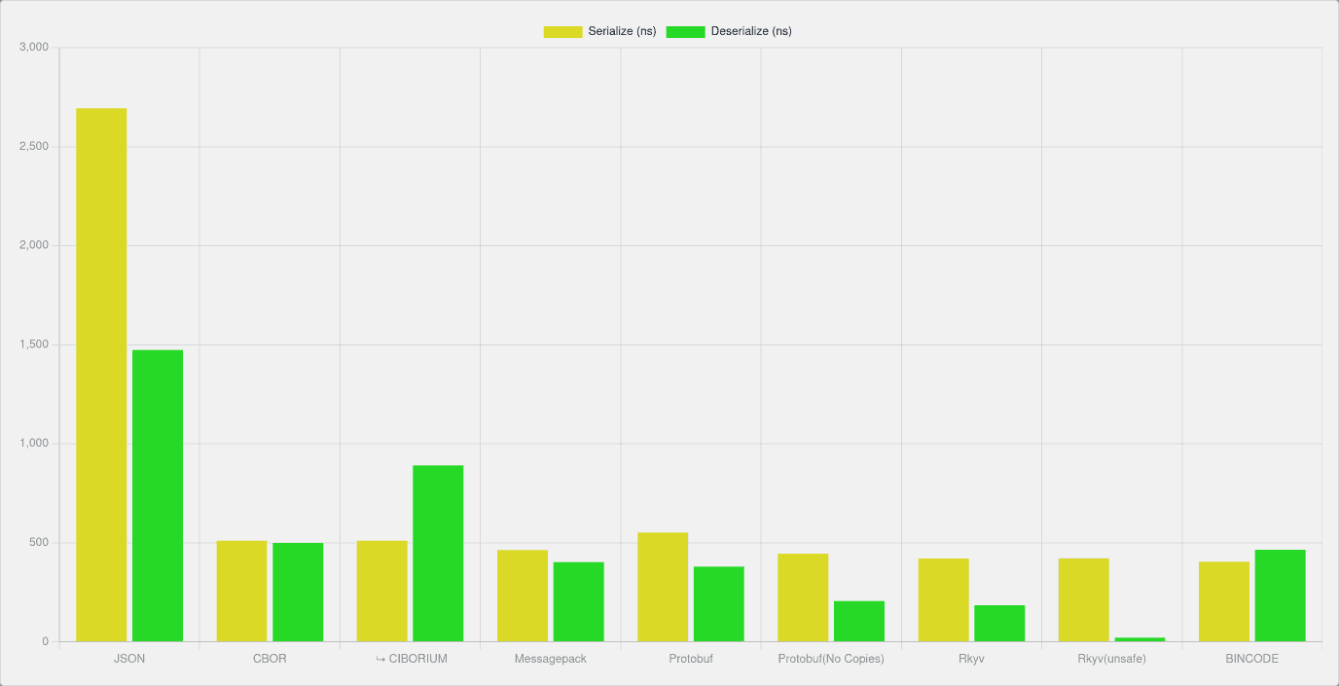Viewport: 1339px width, 686px height.
Task: Toggle the Deserialize (ns) legend label
Action: (751, 31)
